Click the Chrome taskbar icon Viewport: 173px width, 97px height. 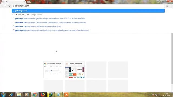35,95
